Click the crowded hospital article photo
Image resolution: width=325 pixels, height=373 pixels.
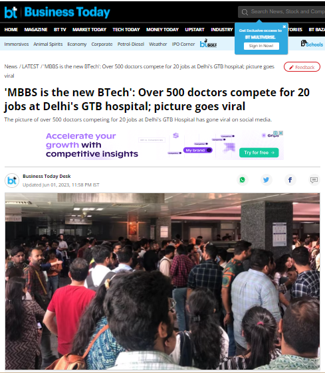click(162, 281)
